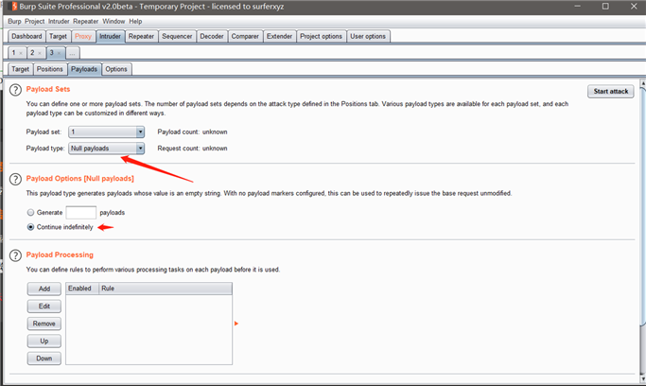Click Remove in Payload Processing
The width and height of the screenshot is (646, 386).
point(44,324)
